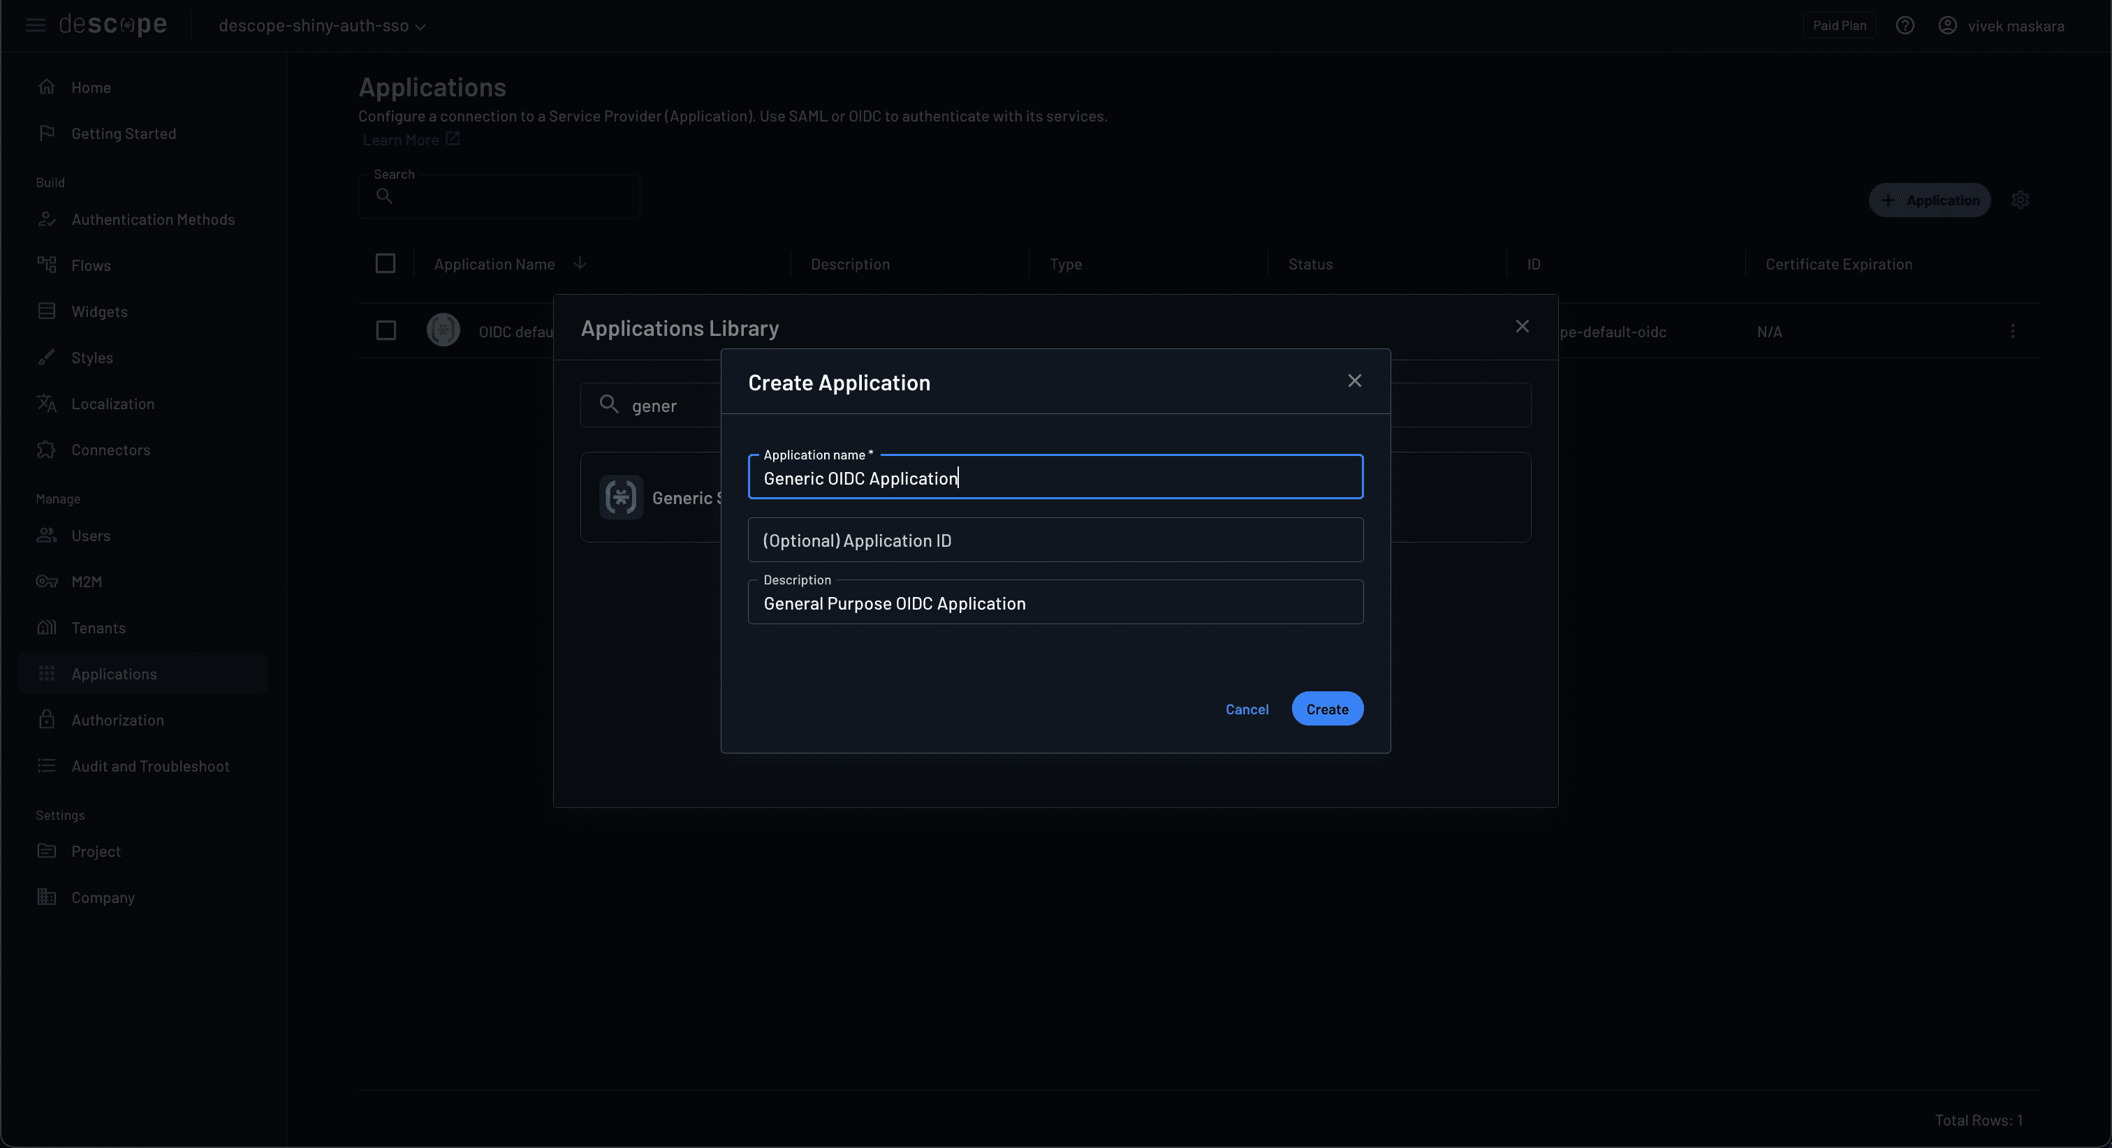Check the select-all checkbox in the table header
2112x1148 pixels.
[386, 263]
